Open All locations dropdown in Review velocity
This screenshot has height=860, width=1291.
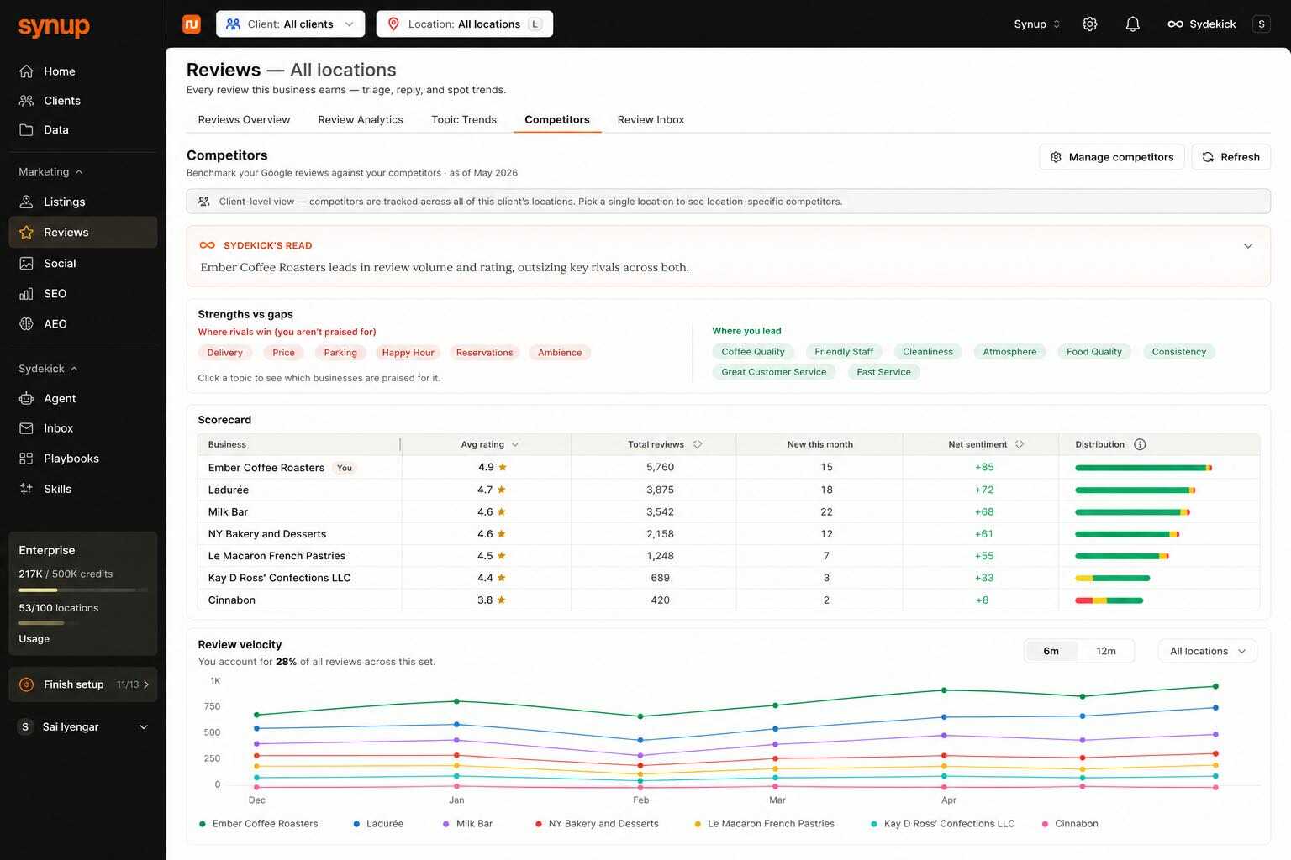tap(1208, 651)
